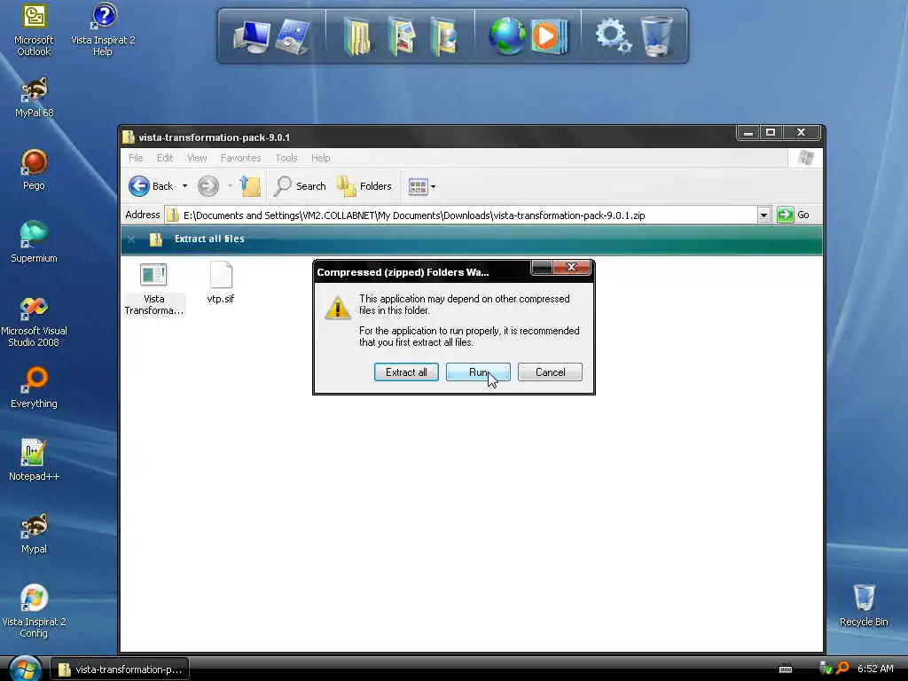This screenshot has height=681, width=908.
Task: Click the Address path input field
Action: [460, 215]
